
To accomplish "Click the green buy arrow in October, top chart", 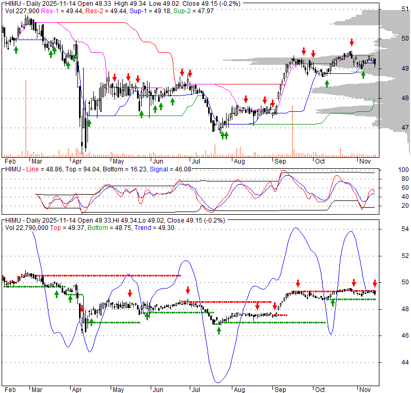I will click(x=327, y=84).
